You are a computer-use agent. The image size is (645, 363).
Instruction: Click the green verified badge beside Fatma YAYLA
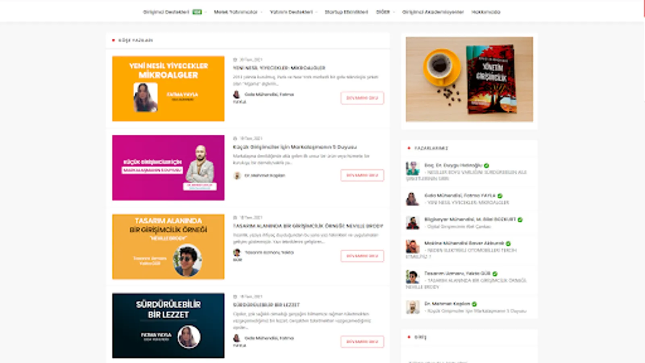point(500,196)
